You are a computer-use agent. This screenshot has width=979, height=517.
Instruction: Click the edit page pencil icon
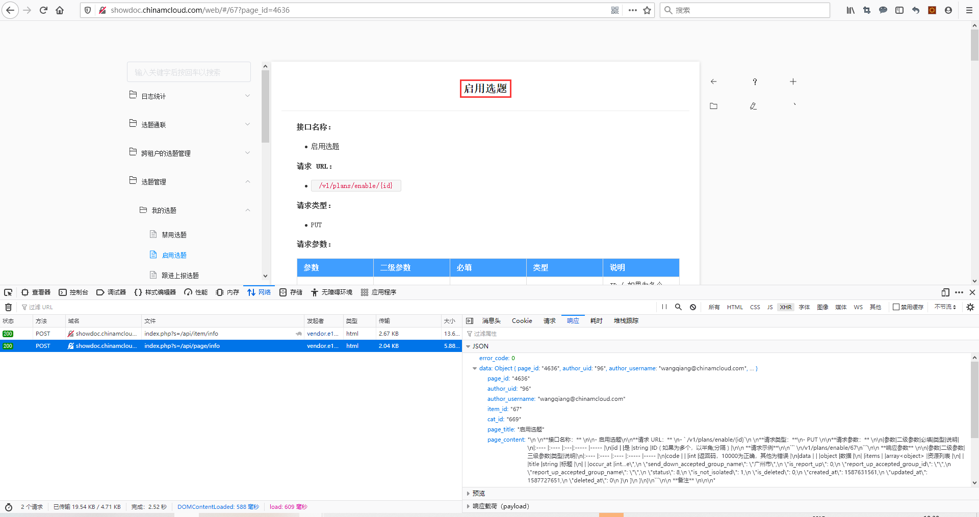pos(753,106)
